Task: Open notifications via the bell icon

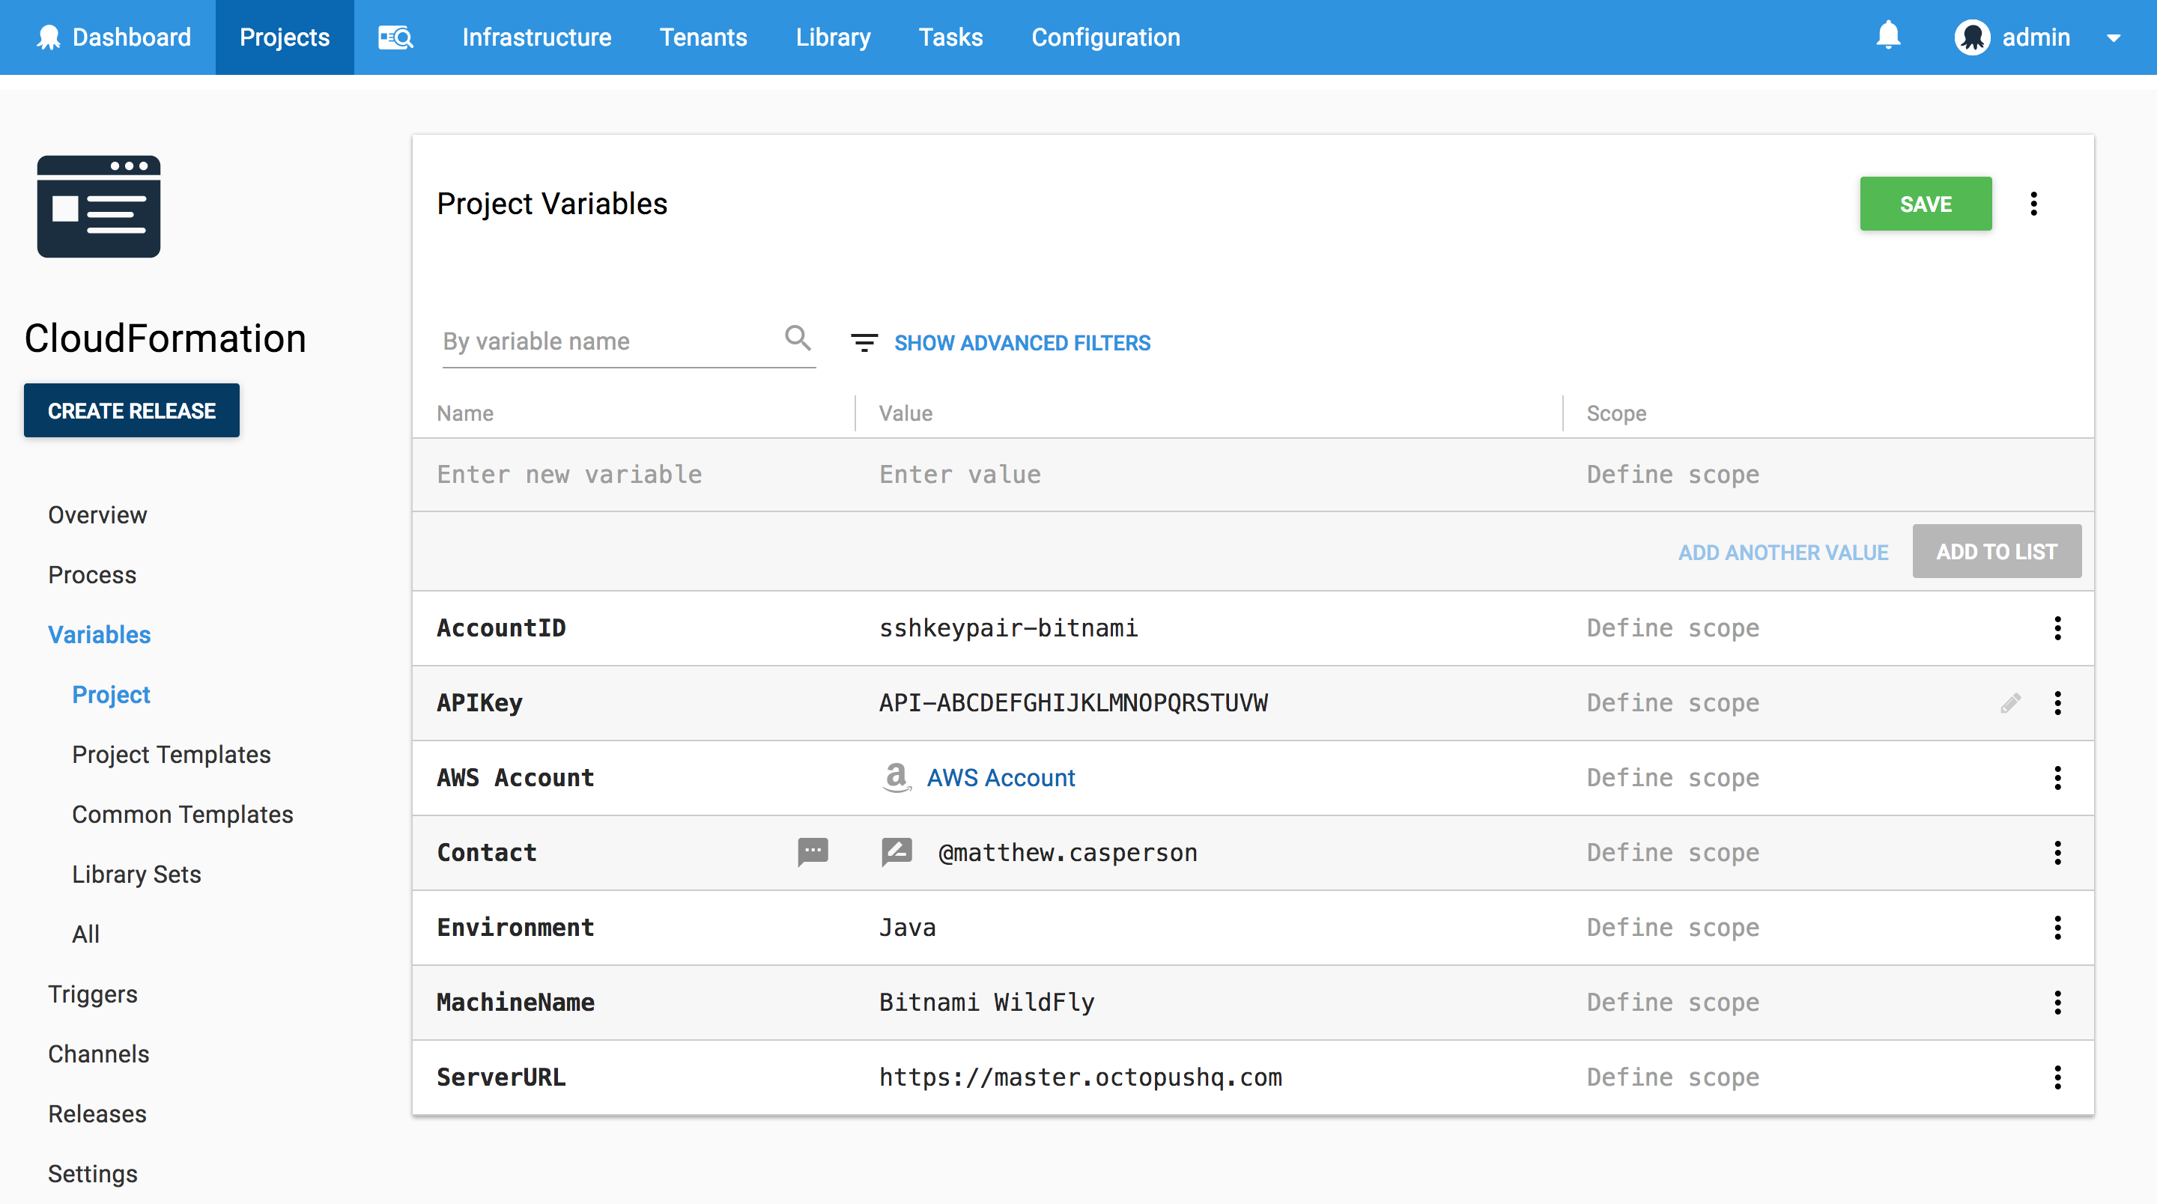Action: point(1890,37)
